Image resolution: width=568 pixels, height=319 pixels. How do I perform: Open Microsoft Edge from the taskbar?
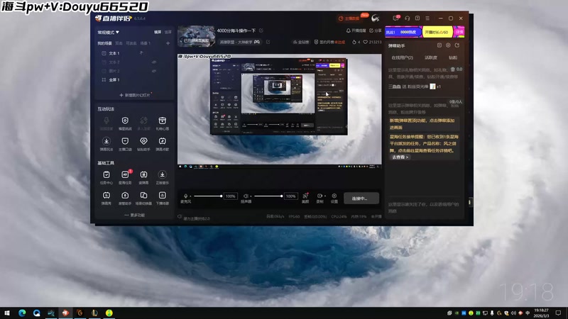click(x=22, y=313)
